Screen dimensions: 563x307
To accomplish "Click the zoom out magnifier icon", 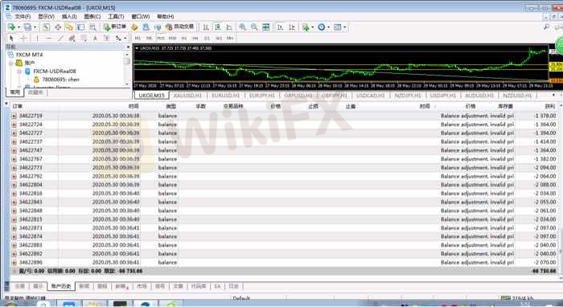I will pos(254,27).
